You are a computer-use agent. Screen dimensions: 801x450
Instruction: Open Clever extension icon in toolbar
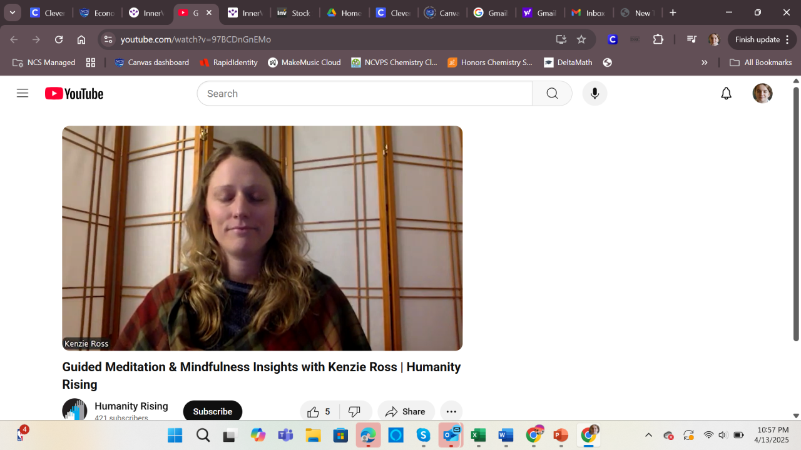pos(613,39)
